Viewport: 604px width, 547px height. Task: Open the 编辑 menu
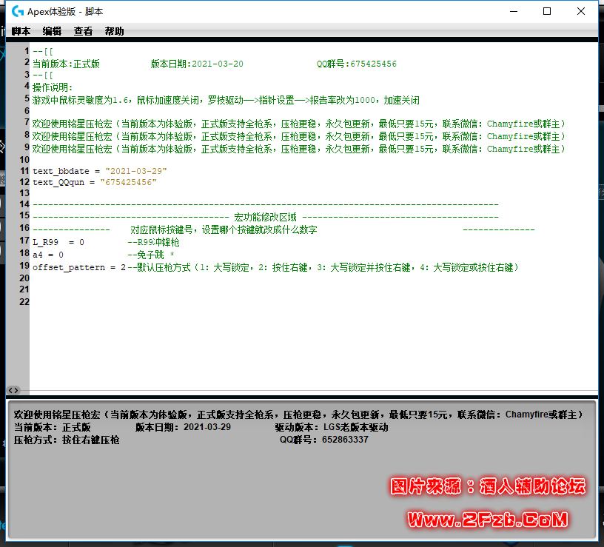(x=51, y=31)
